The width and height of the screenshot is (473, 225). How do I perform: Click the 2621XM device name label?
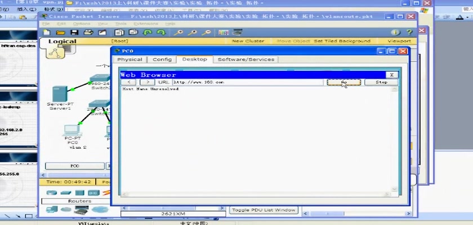tap(173, 214)
